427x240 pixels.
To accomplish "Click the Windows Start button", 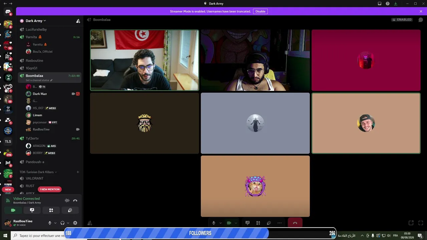I will pyautogui.click(x=5, y=236).
